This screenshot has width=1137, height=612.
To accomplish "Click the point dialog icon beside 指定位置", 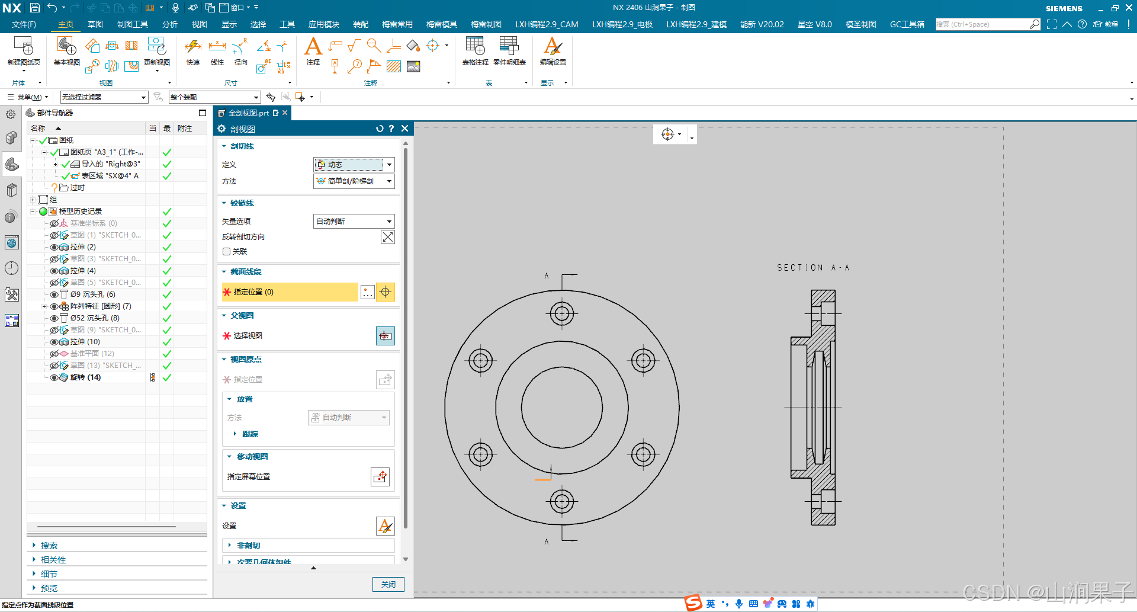I will tap(368, 292).
